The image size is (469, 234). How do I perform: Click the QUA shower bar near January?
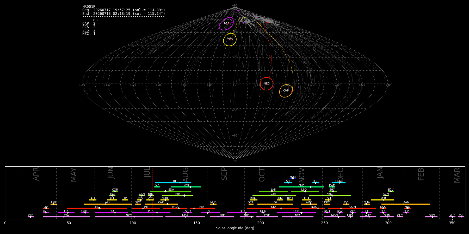[x=367, y=204]
